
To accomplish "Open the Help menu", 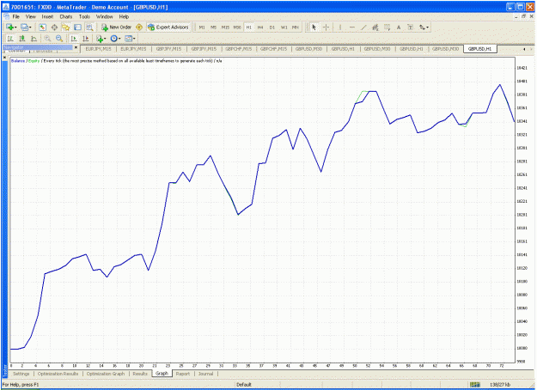I will 124,16.
